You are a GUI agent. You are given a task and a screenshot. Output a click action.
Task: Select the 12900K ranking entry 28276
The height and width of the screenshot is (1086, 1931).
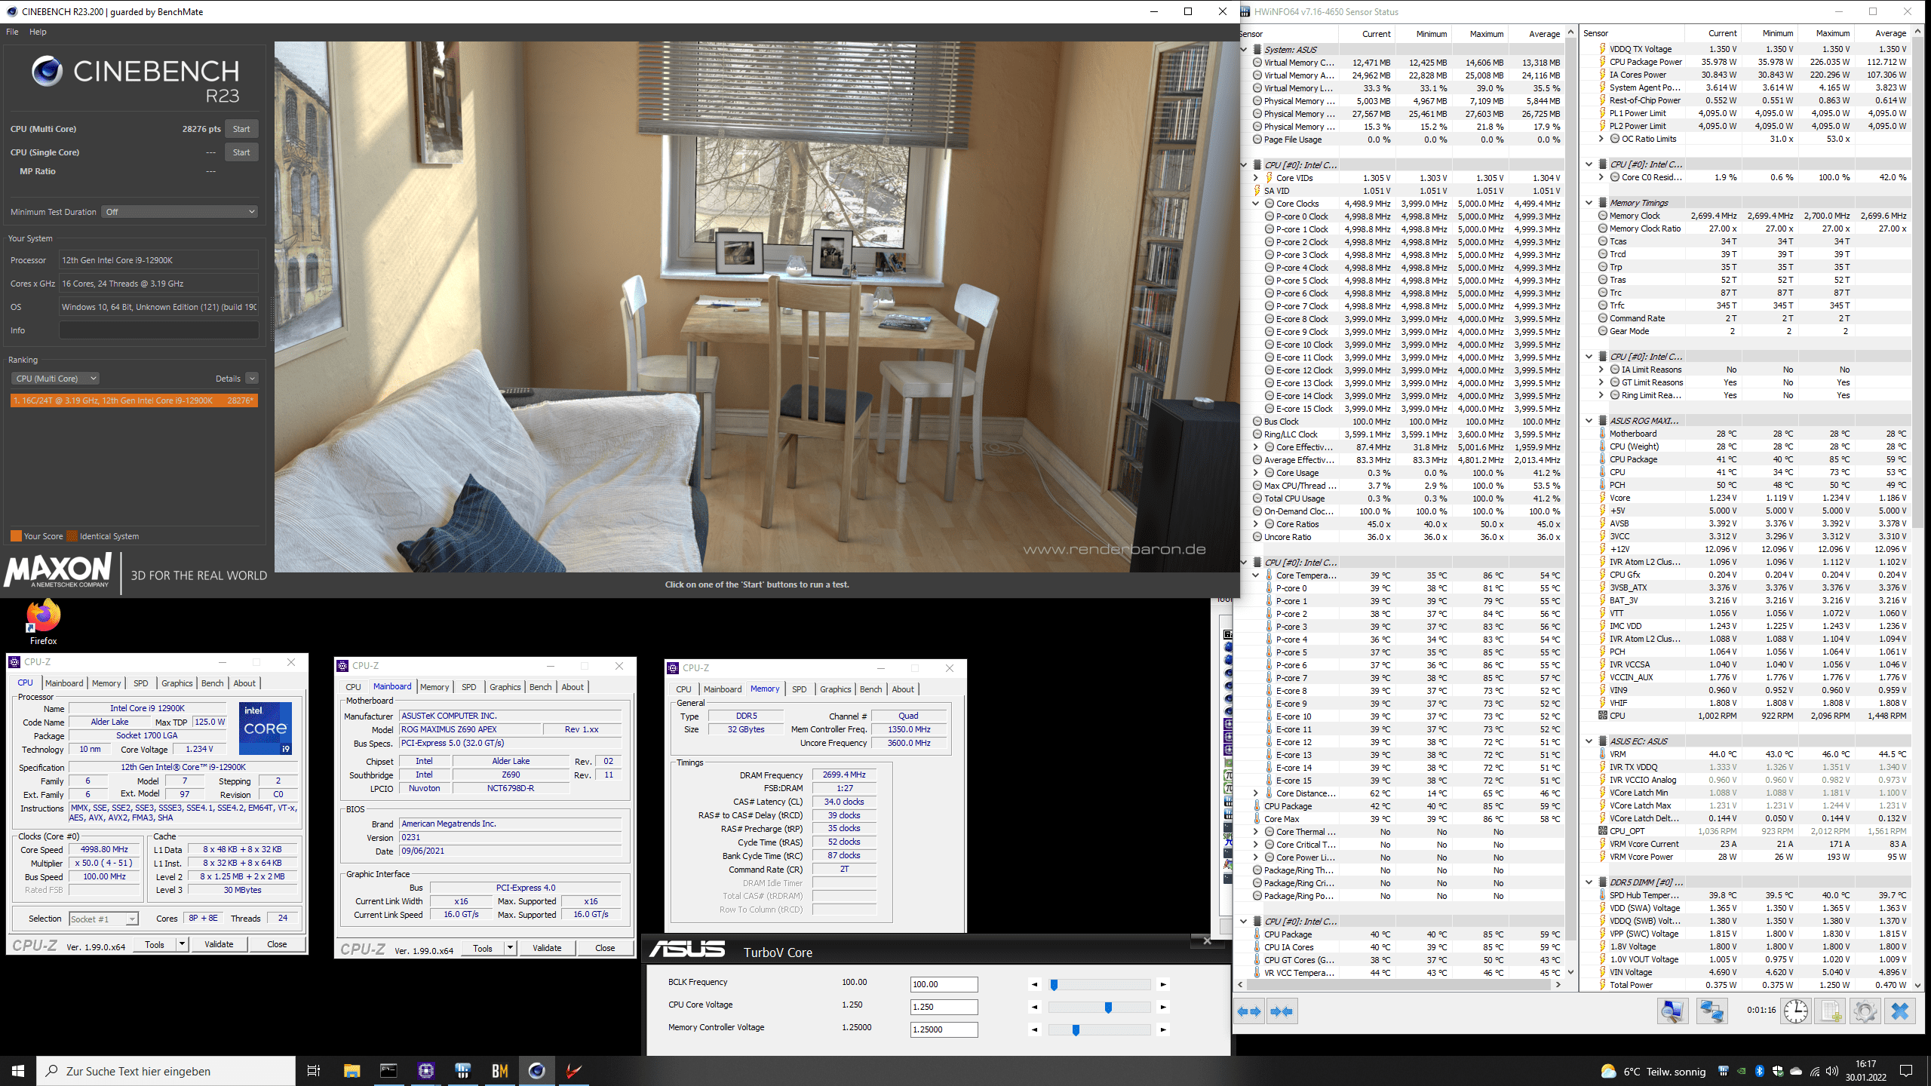(134, 400)
